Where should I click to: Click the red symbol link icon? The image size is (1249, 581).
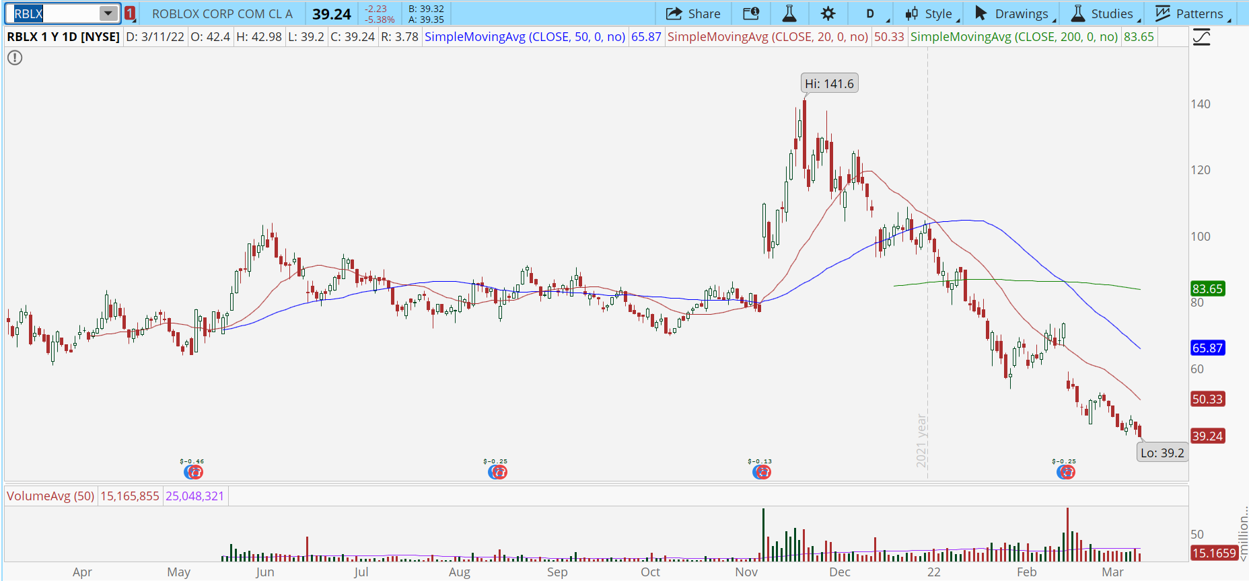130,13
